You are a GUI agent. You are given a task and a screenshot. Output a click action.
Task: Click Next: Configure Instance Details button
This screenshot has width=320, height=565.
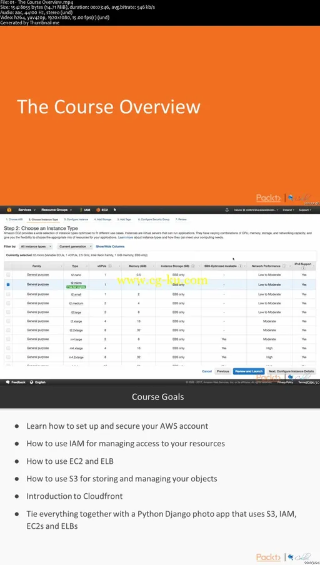click(291, 371)
